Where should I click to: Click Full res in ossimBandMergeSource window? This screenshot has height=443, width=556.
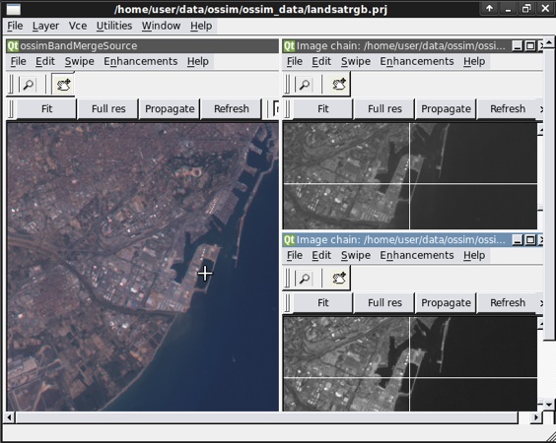[x=108, y=108]
